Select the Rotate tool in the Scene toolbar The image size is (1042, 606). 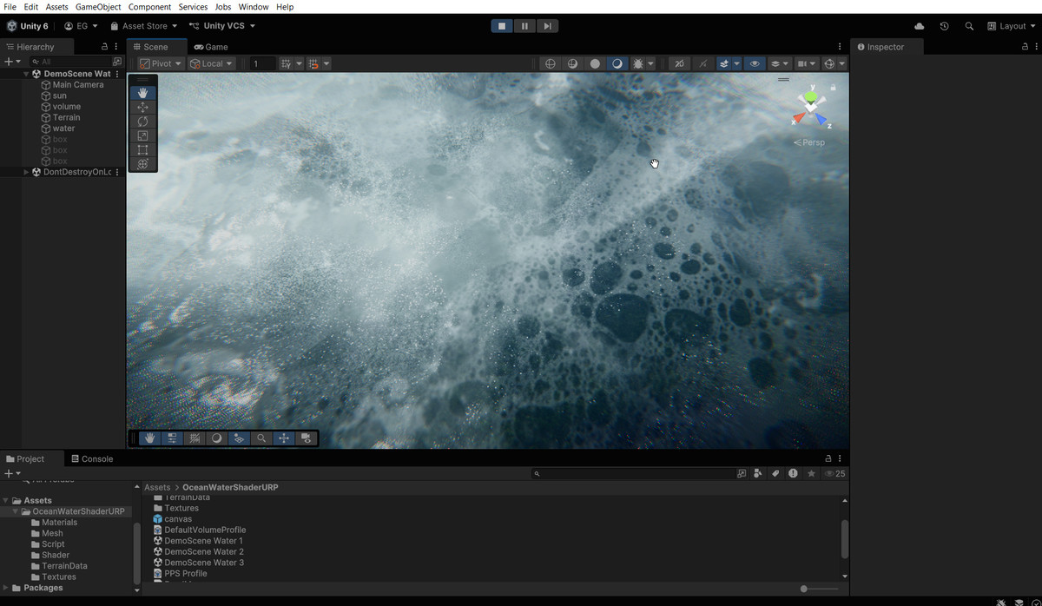[x=143, y=122]
